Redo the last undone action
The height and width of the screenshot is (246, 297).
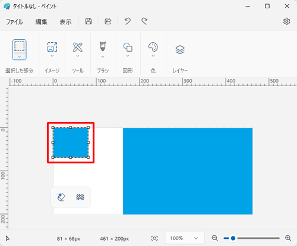click(x=144, y=21)
